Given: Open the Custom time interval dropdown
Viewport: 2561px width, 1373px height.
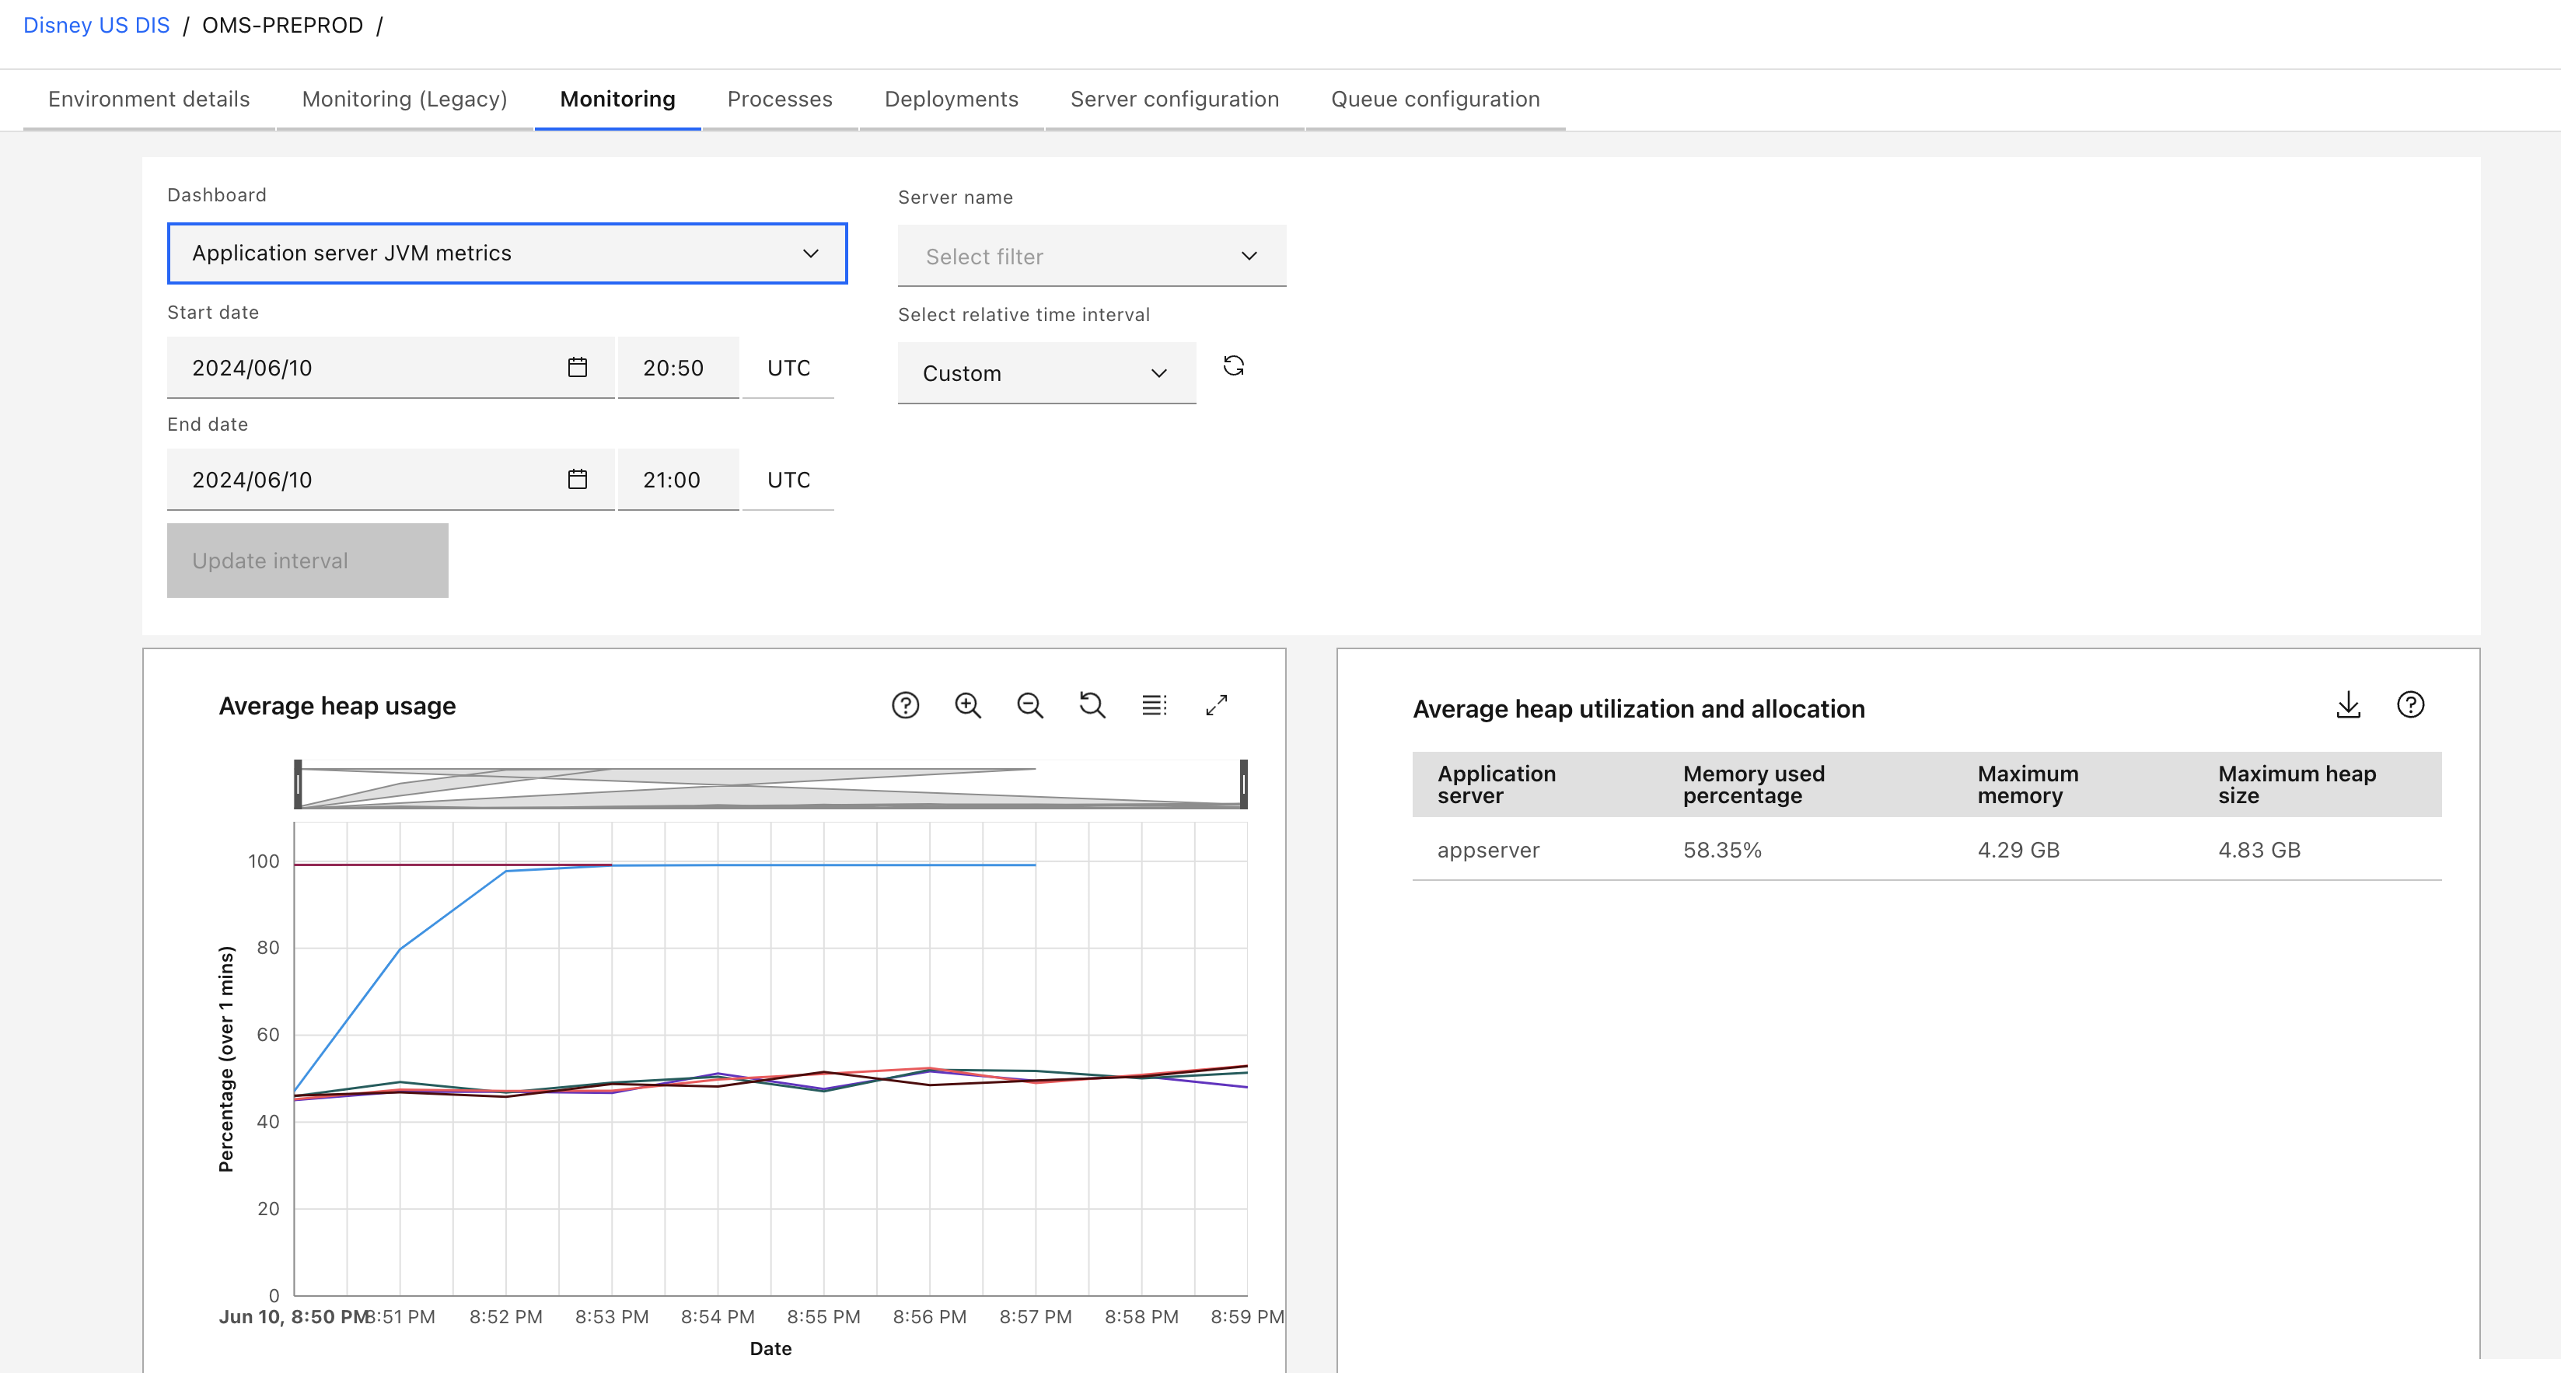Looking at the screenshot, I should 1046,373.
